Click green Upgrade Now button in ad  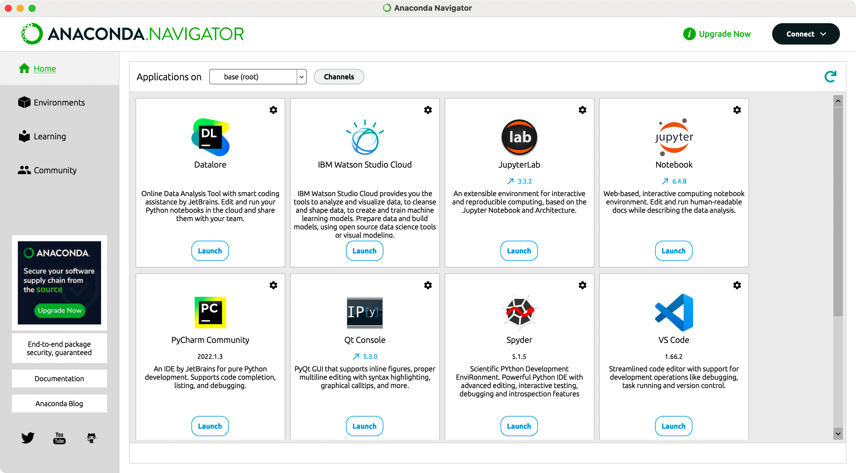59,310
